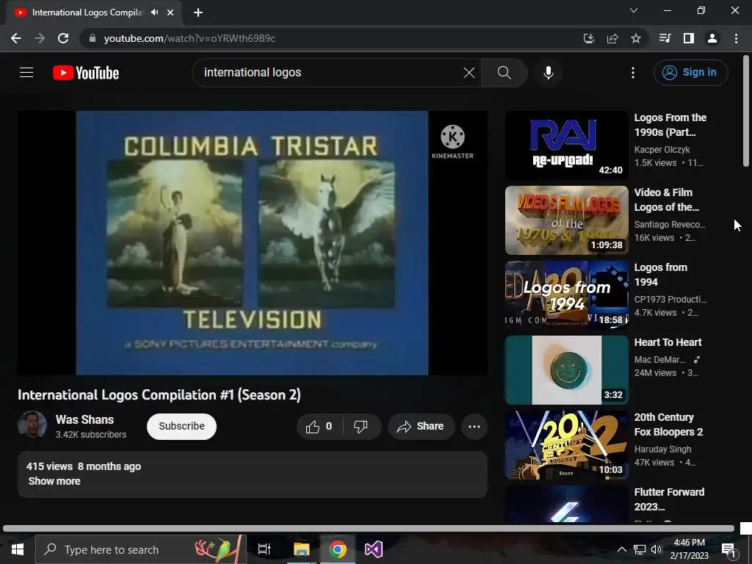Bookmark this tab with star icon

636,38
